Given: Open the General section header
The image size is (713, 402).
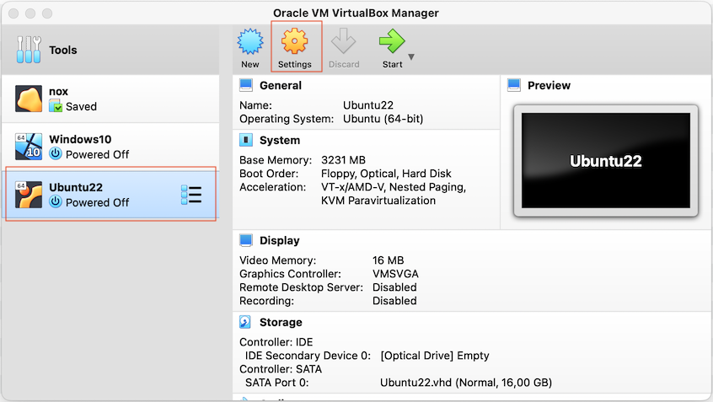Looking at the screenshot, I should coord(280,85).
